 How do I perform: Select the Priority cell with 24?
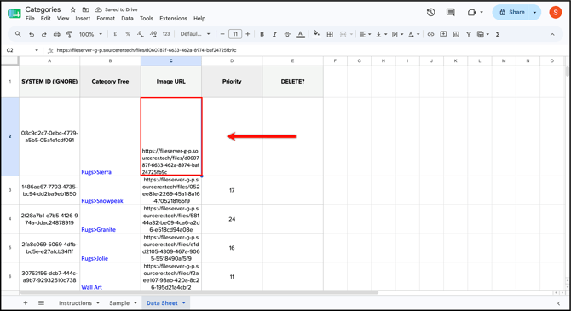(232, 219)
